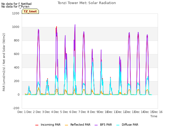Click the 200 y-axis tick label
Screen dimensions: 174x130
pyautogui.click(x=17, y=81)
